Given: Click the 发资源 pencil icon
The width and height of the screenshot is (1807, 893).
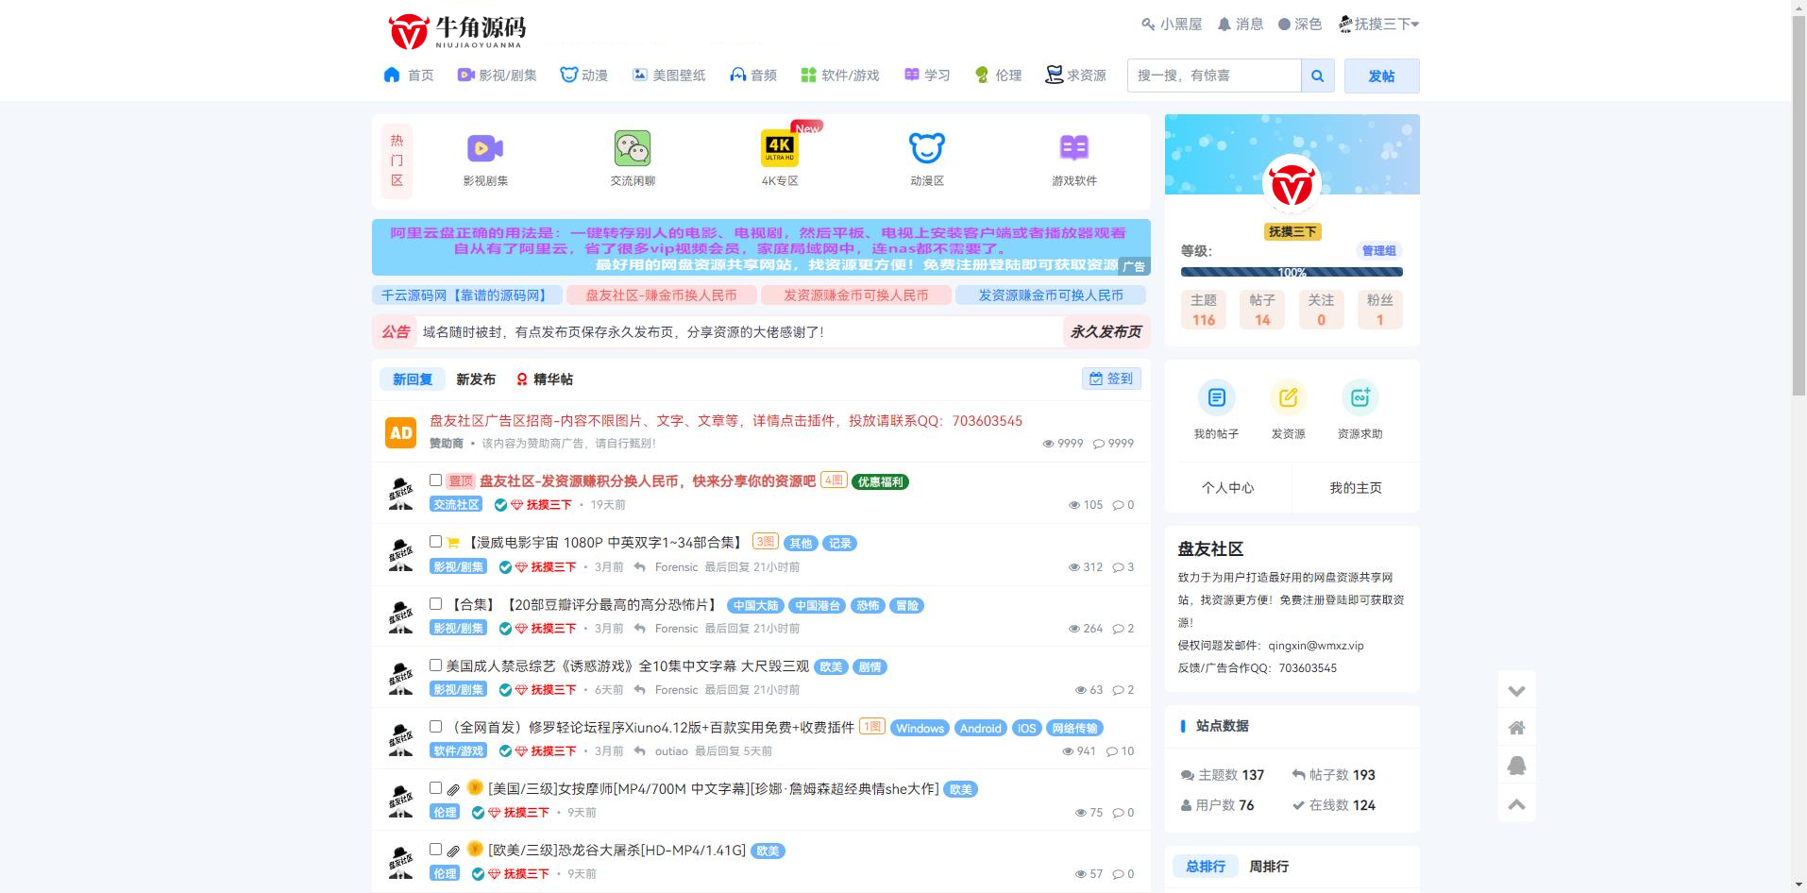Looking at the screenshot, I should pyautogui.click(x=1288, y=398).
